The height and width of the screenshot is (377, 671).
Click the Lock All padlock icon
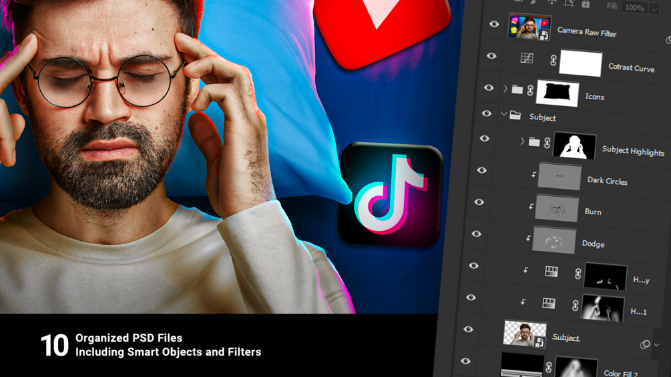(586, 4)
